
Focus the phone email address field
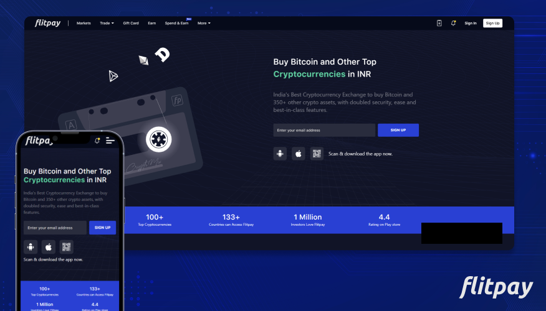(x=55, y=228)
